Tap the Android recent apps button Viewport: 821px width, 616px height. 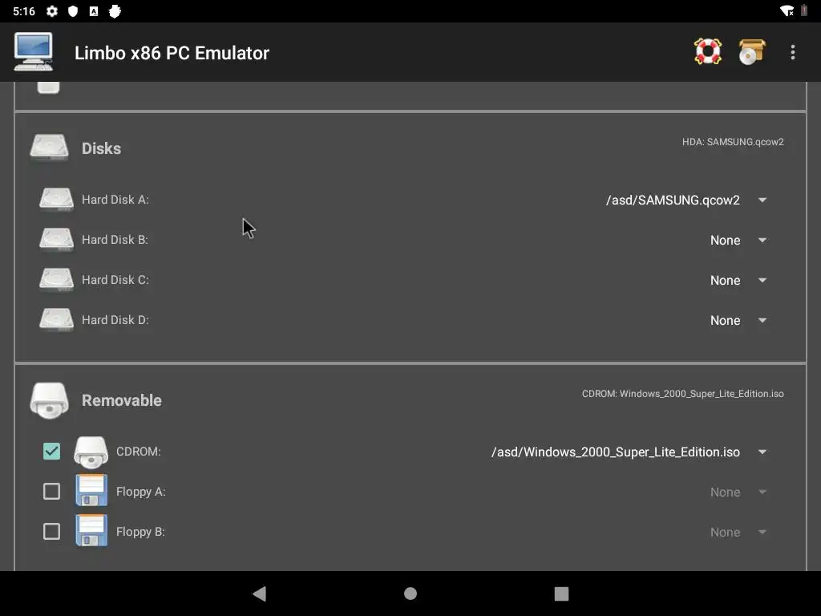[561, 594]
